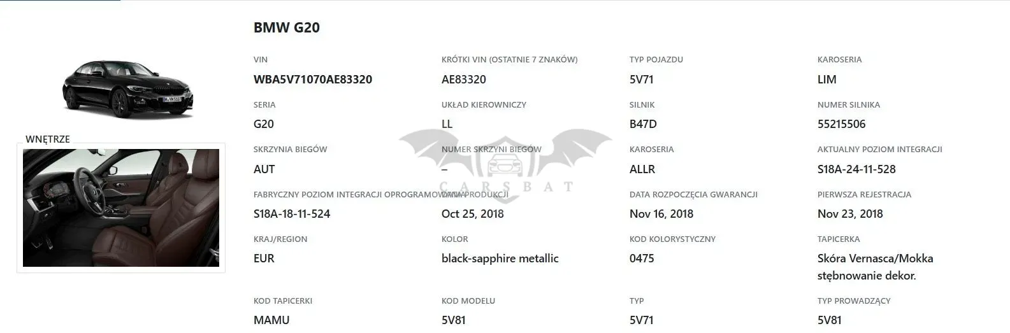
Task: Click current integration level S18A-24-11-528
Action: (856, 169)
